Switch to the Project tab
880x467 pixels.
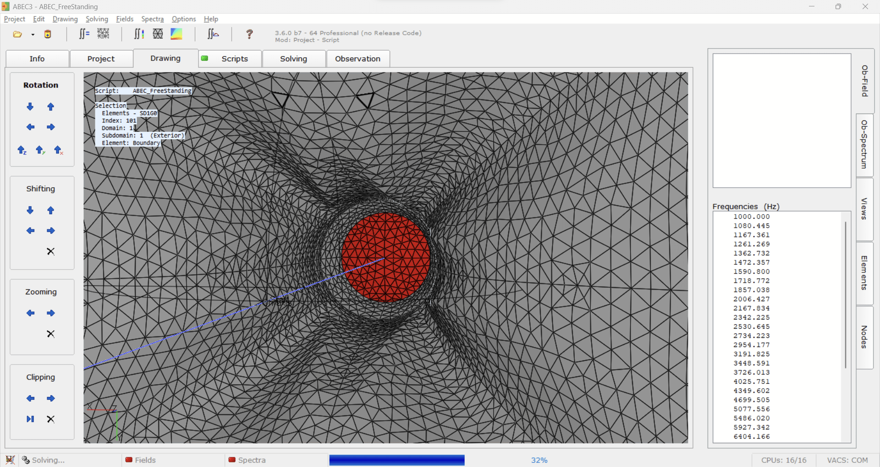(x=101, y=59)
